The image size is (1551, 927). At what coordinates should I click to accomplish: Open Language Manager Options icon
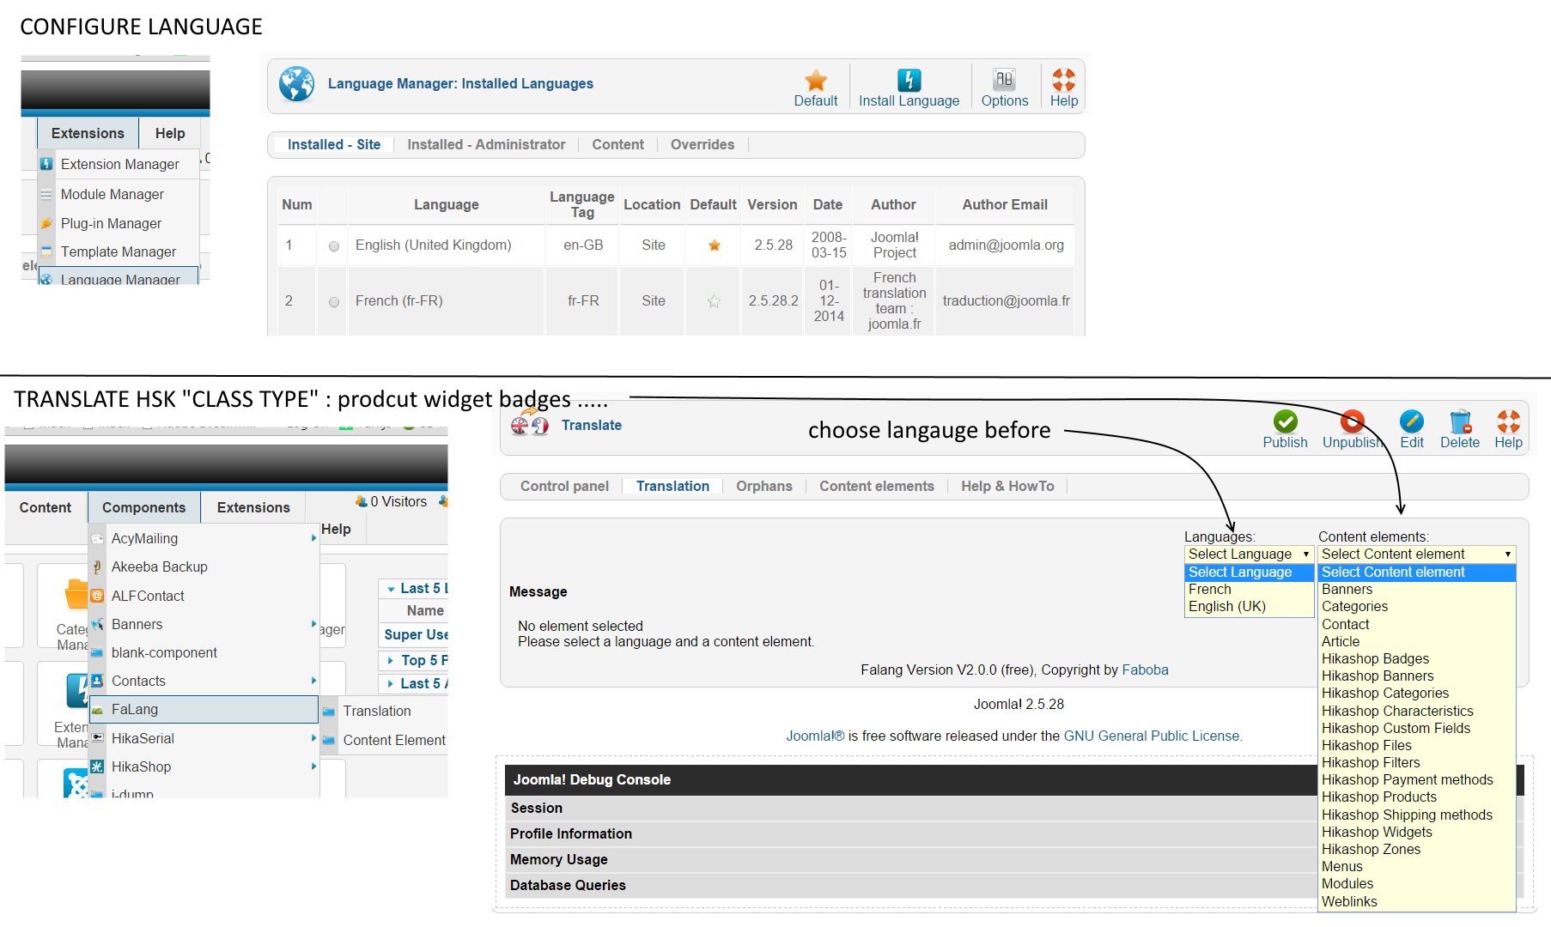[1004, 80]
